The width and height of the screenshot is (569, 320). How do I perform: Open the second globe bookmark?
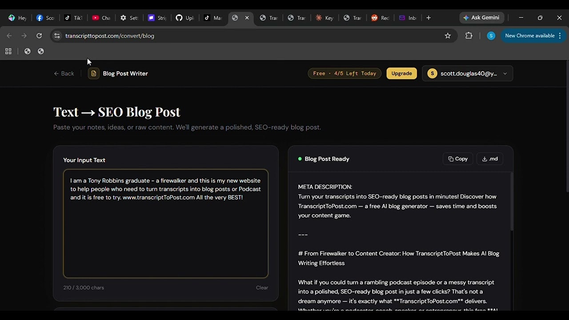pos(41,52)
